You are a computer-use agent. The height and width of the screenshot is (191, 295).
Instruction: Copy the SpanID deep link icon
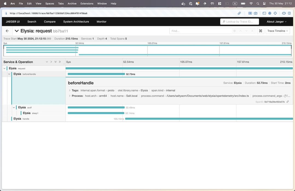[288, 102]
